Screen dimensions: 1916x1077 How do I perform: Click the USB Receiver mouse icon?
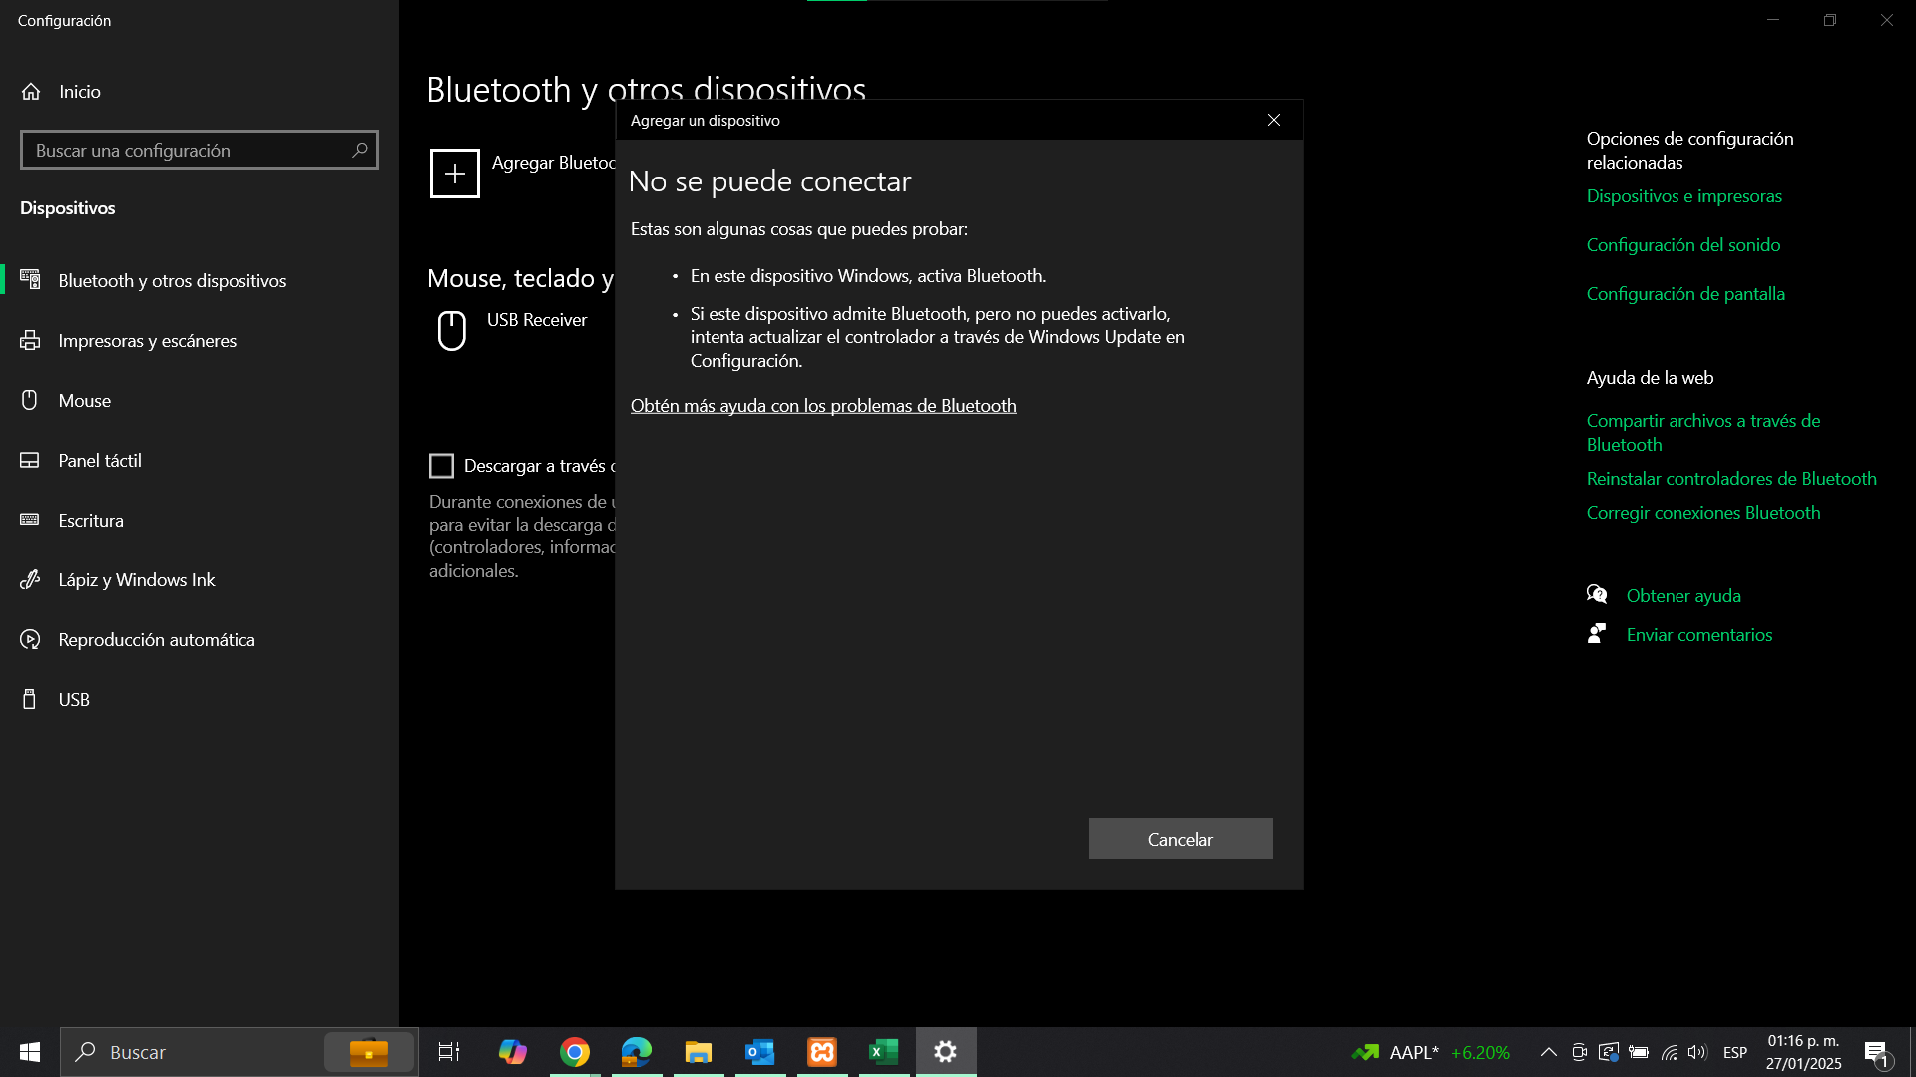[452, 330]
